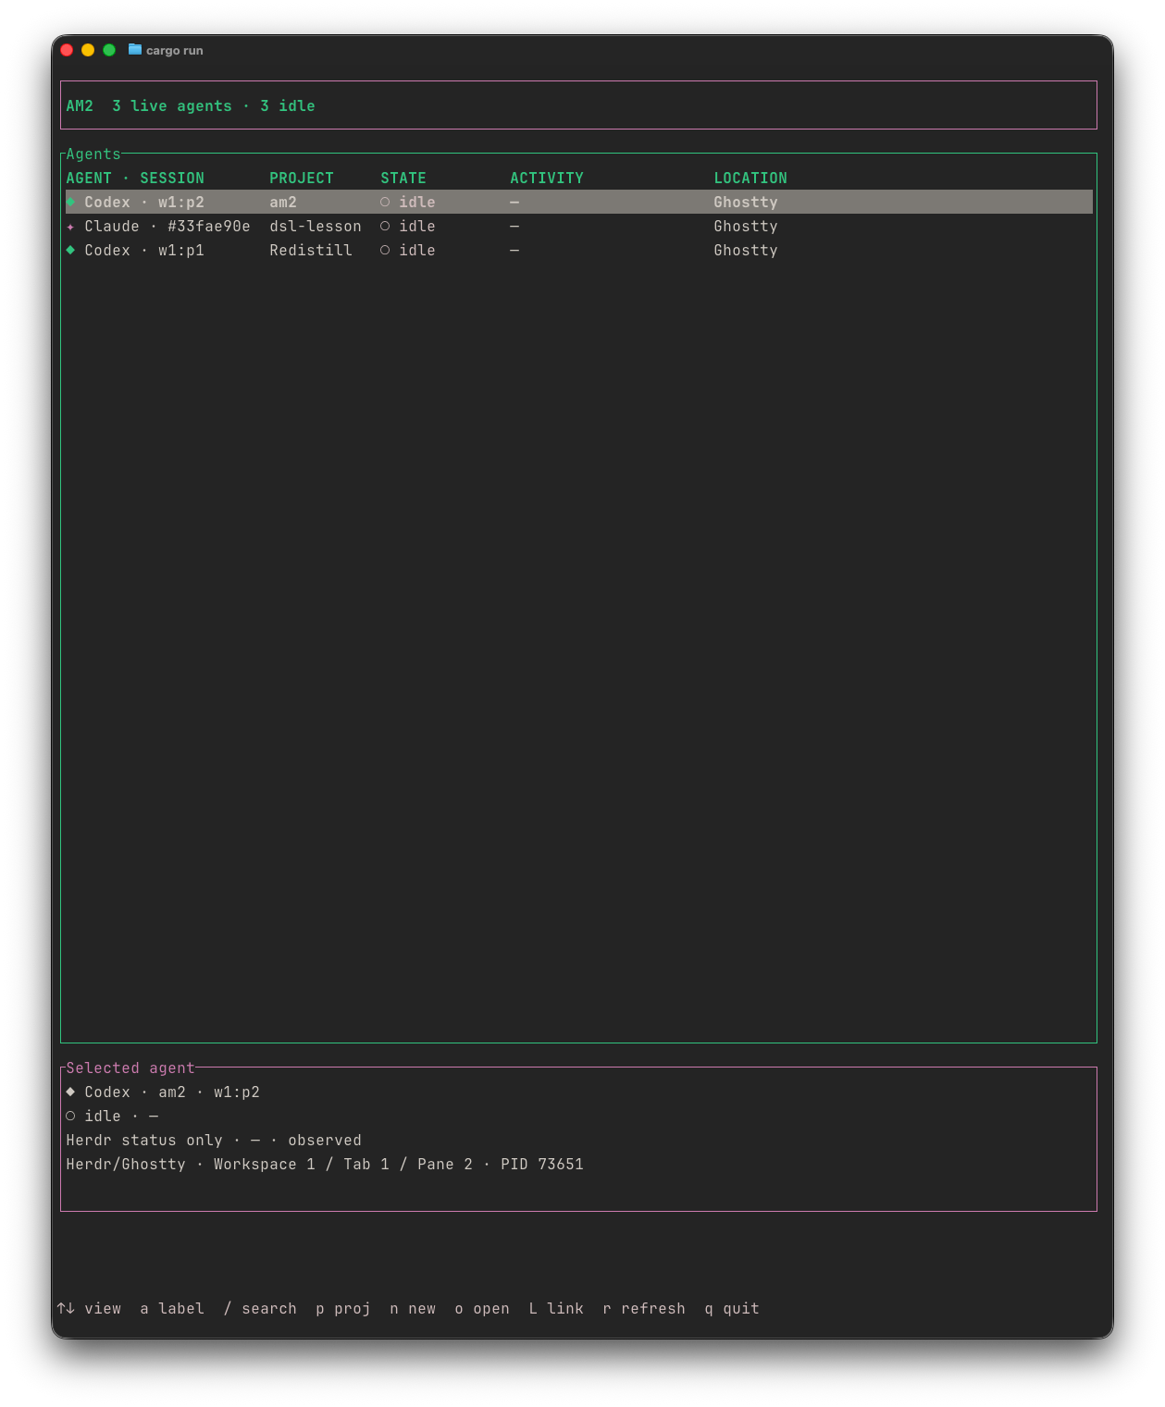Click idle state text in the Redistill row
The width and height of the screenshot is (1165, 1407).
pyautogui.click(x=417, y=250)
